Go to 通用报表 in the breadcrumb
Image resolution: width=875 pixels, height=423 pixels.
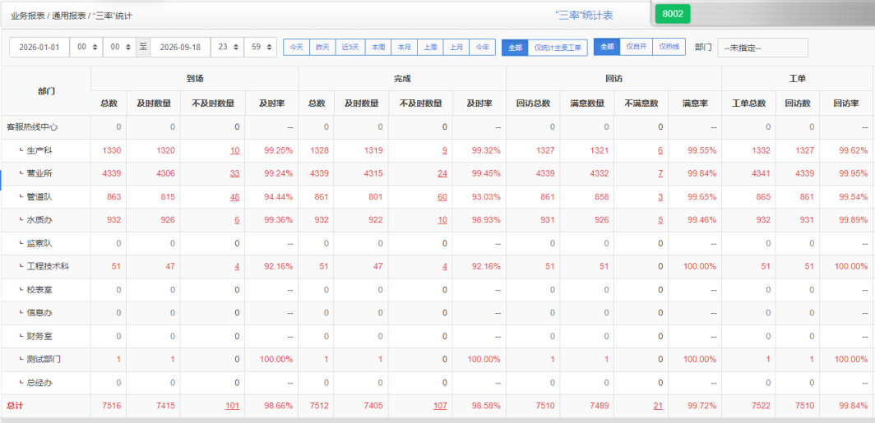[x=68, y=16]
